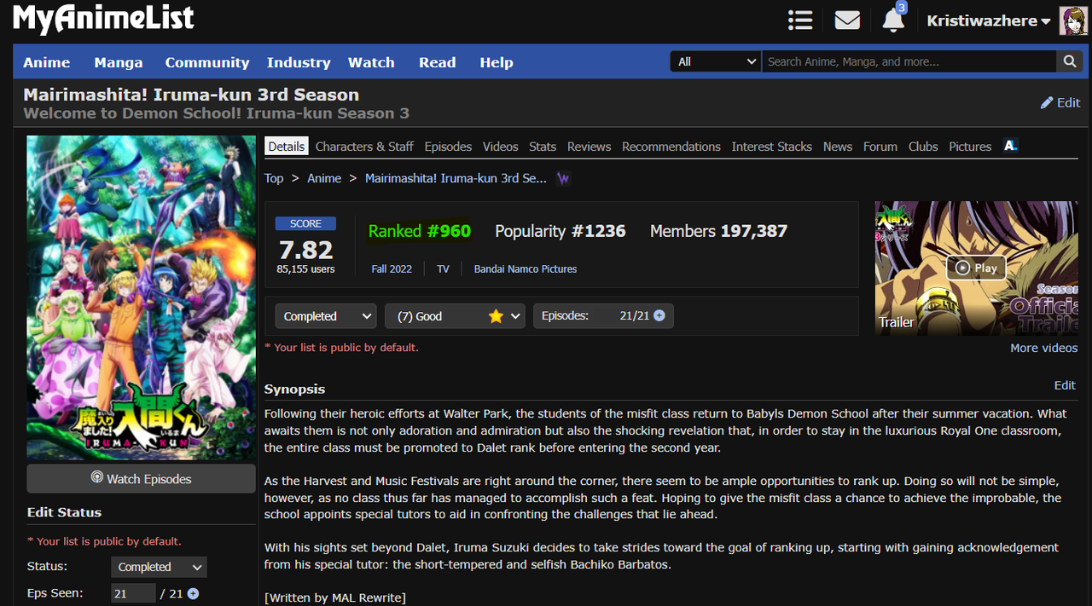The height and width of the screenshot is (606, 1092).
Task: Switch to the Forum tab
Action: pyautogui.click(x=880, y=147)
